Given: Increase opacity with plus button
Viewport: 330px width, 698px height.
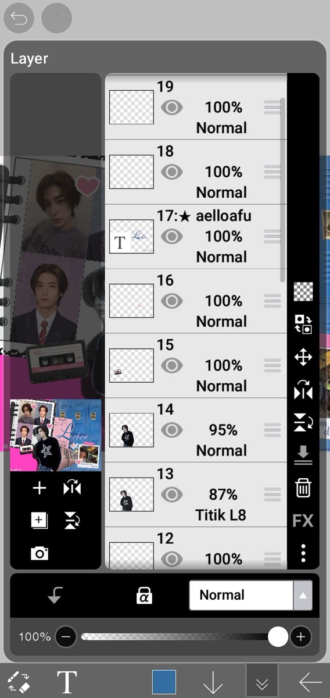Looking at the screenshot, I should [300, 637].
